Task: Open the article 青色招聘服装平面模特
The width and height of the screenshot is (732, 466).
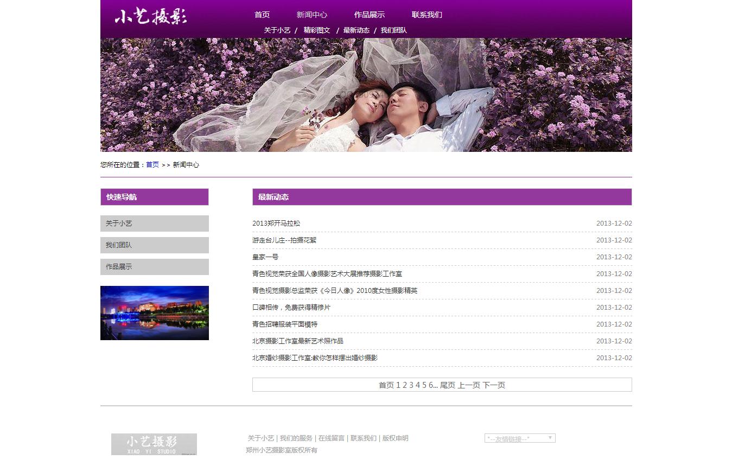Action: 285,324
